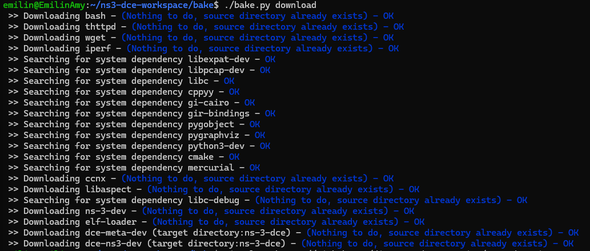Viewport: 590px width, 251px height.
Task: Click the 'libc' dependency line
Action: tap(121, 81)
